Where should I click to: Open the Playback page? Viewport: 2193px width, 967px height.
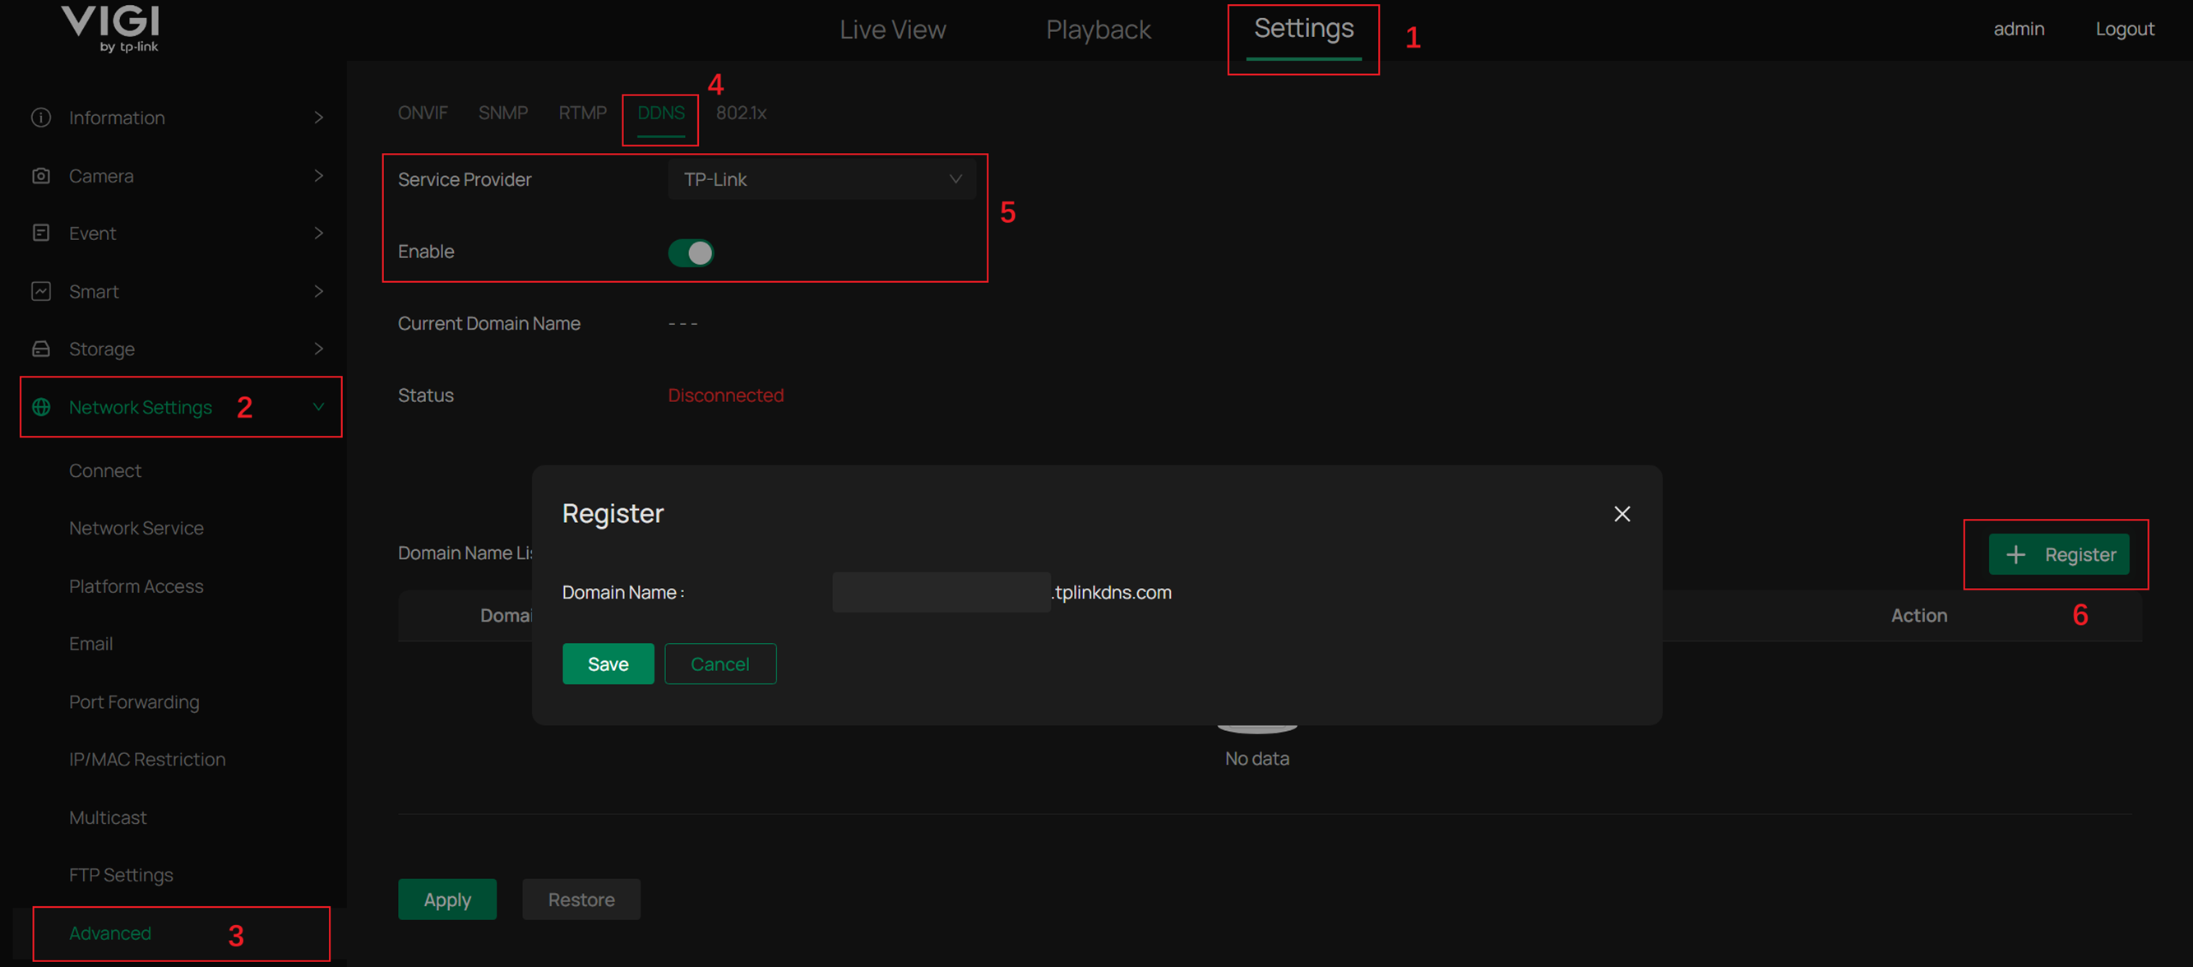[1098, 29]
